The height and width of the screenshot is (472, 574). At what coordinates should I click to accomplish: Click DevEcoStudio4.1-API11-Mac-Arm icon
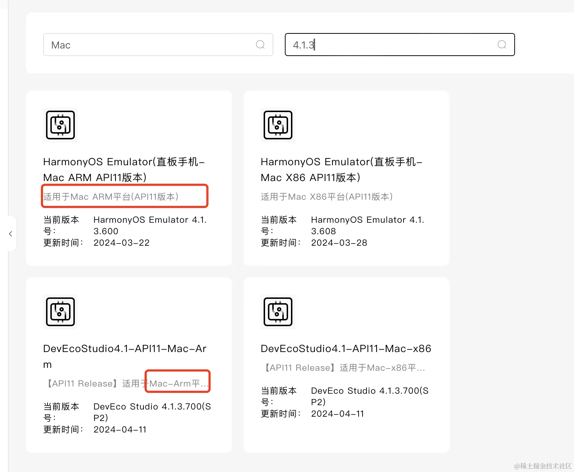tap(60, 312)
